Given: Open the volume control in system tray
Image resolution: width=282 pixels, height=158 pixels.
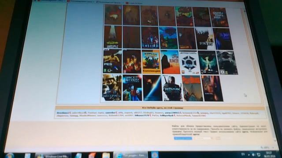Looking at the screenshot, I should [254, 154].
